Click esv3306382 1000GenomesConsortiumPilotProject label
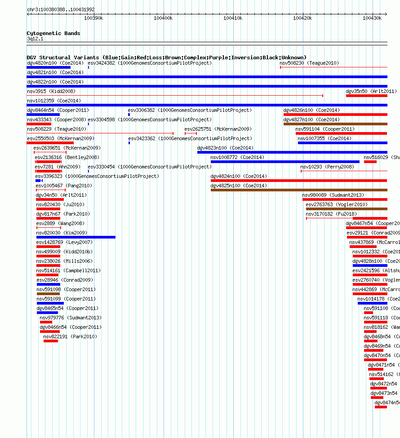The height and width of the screenshot is (438, 400). tap(190, 111)
